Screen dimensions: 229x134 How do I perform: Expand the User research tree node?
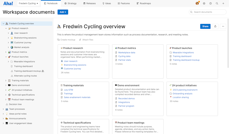8,33
